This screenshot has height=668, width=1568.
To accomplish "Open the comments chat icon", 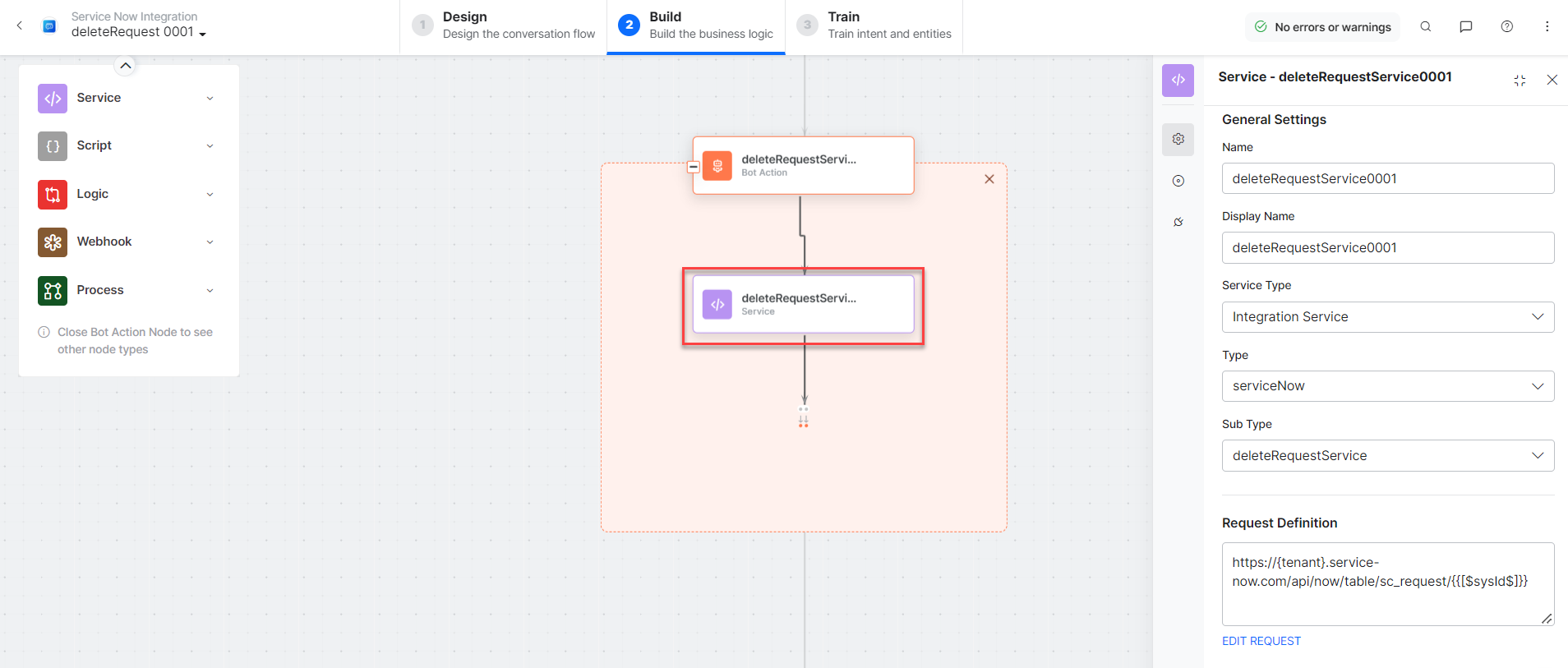I will tap(1465, 26).
